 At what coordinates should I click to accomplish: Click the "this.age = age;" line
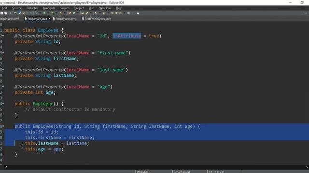[x=44, y=149]
